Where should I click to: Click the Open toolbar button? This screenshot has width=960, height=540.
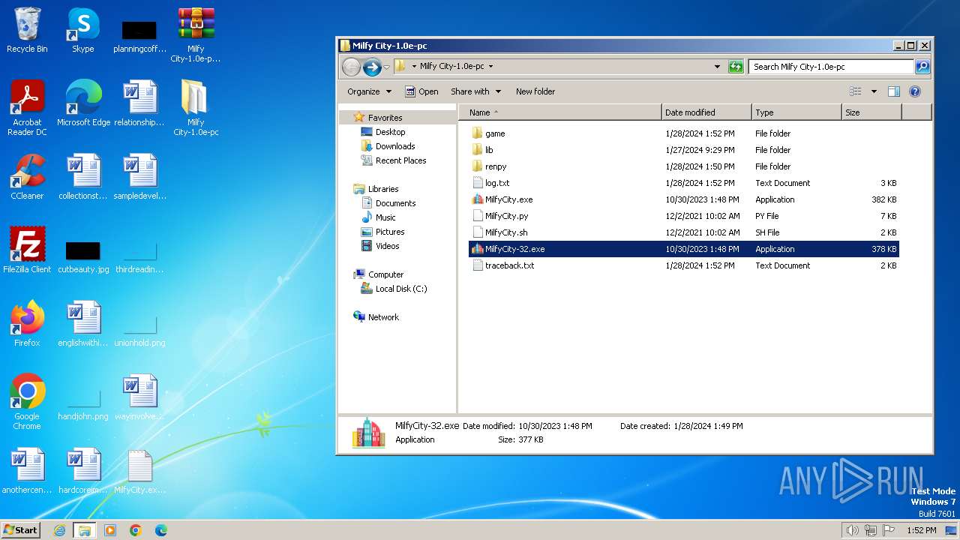pos(421,91)
